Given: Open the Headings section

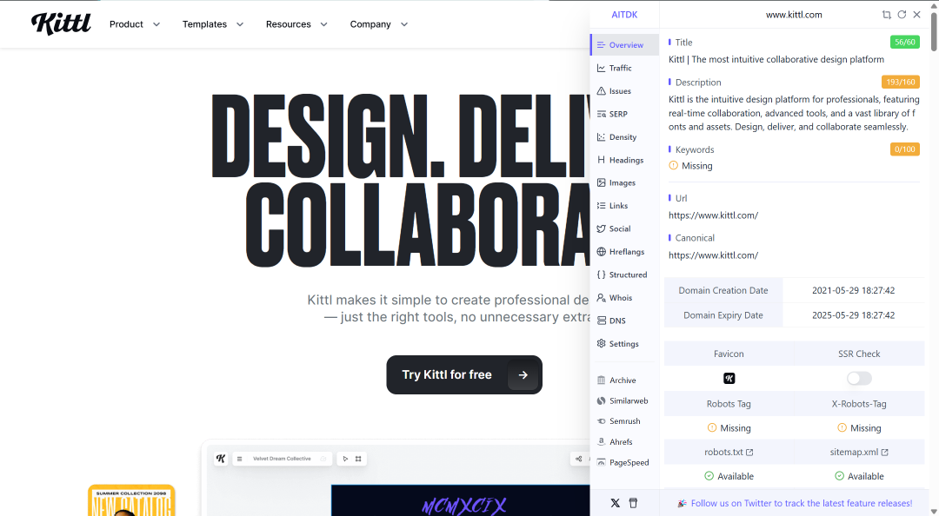Looking at the screenshot, I should pos(626,160).
